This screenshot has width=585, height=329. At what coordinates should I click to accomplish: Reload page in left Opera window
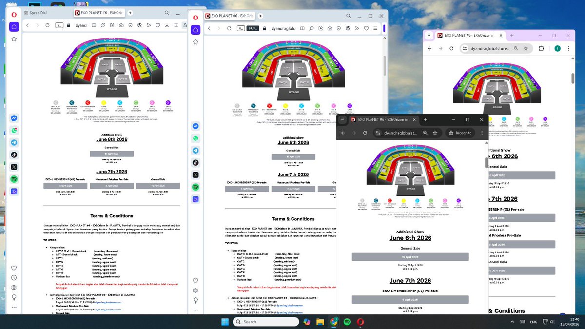48,25
